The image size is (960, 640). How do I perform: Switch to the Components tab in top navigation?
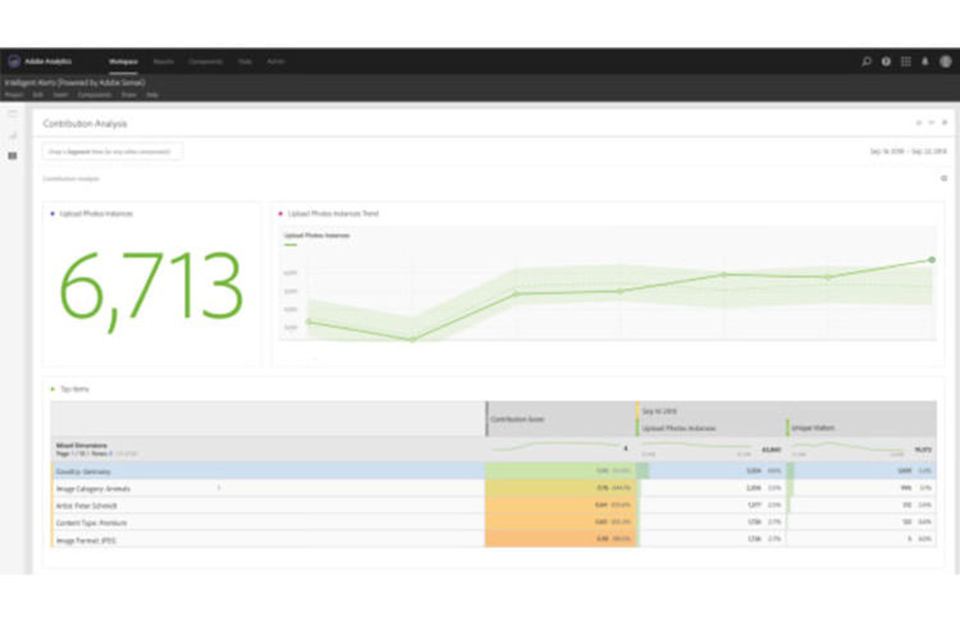(x=206, y=61)
